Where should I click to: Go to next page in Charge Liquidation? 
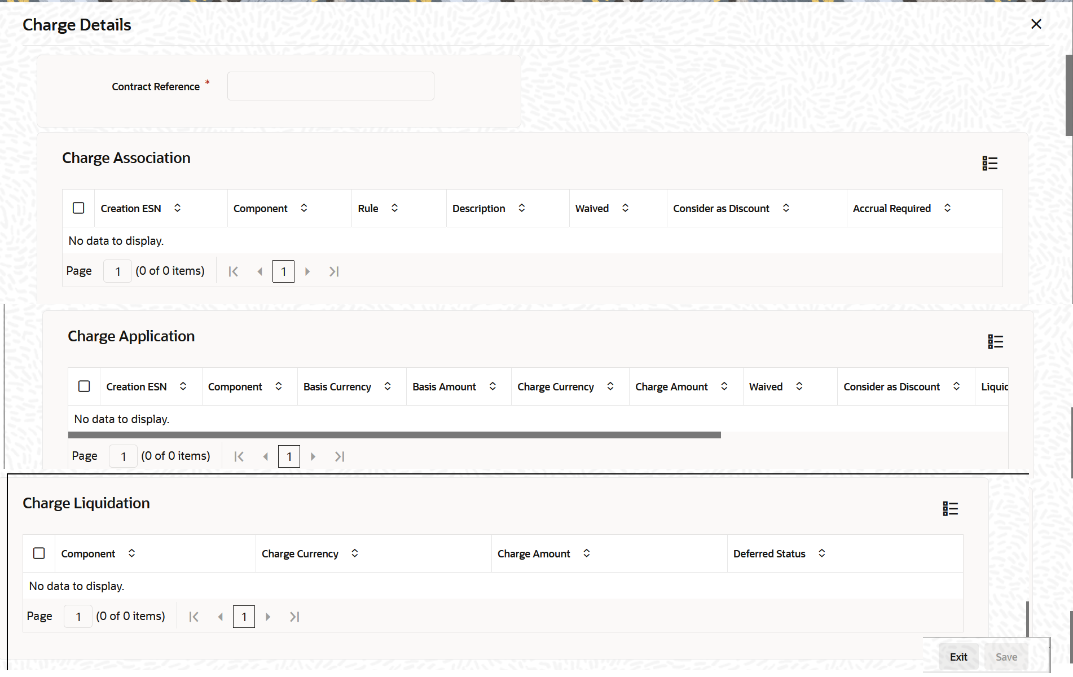tap(268, 617)
